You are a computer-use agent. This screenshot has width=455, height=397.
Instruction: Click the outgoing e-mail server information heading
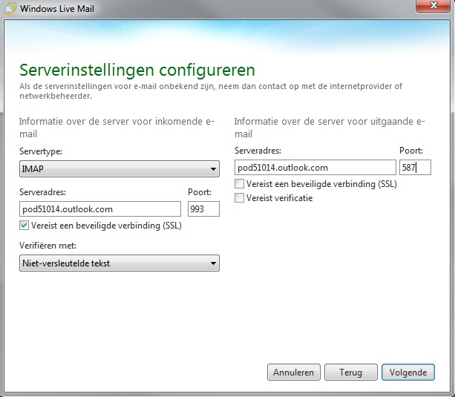(x=330, y=128)
